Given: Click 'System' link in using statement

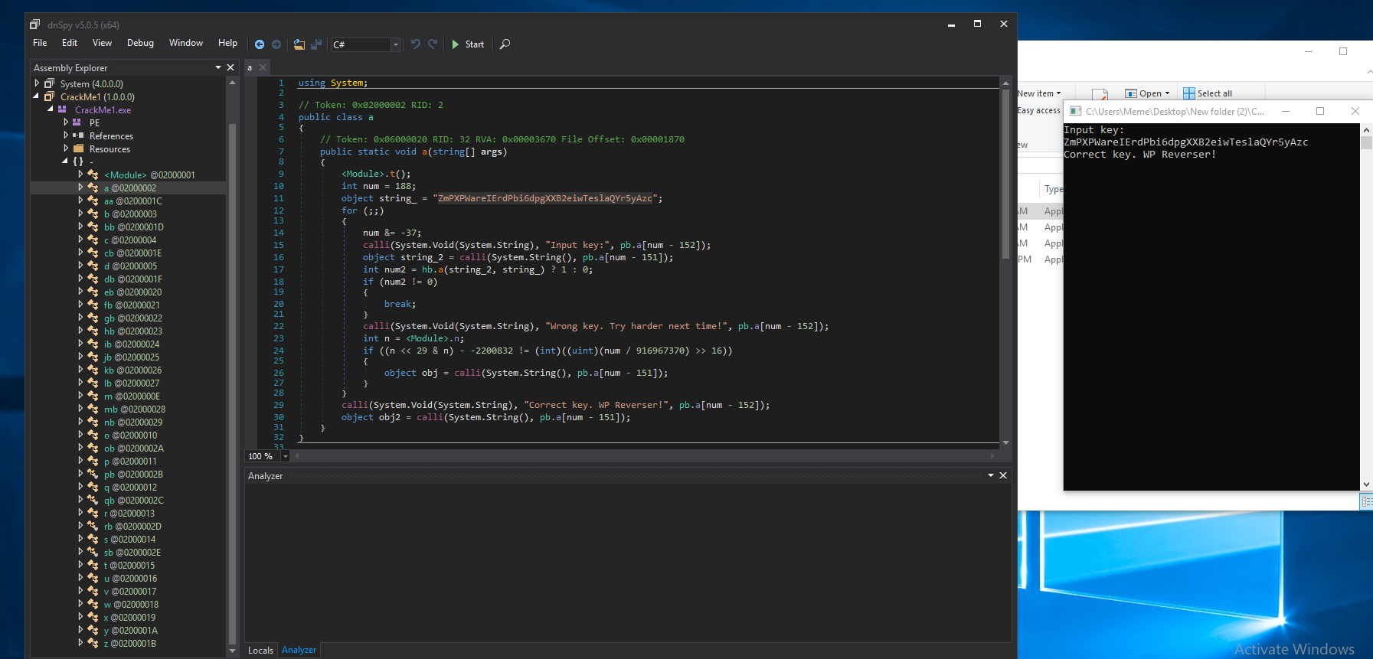Looking at the screenshot, I should coord(347,83).
